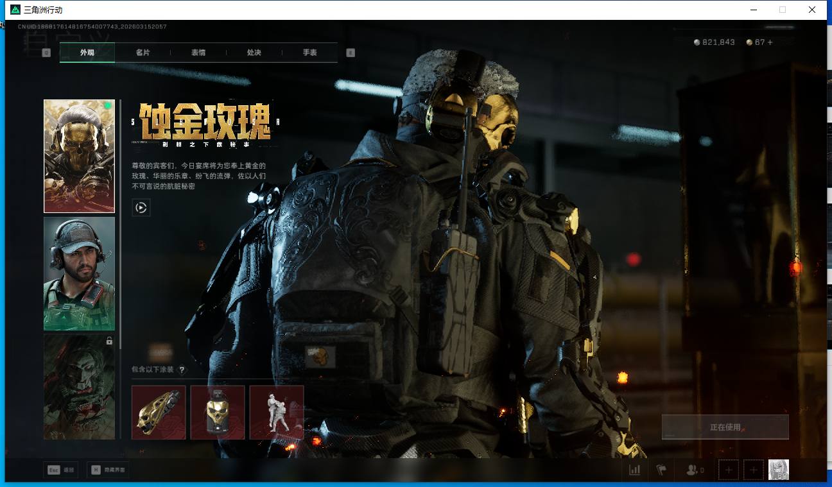Play the 蚀金玫瑰 skin preview video
This screenshot has width=832, height=487.
(x=141, y=207)
